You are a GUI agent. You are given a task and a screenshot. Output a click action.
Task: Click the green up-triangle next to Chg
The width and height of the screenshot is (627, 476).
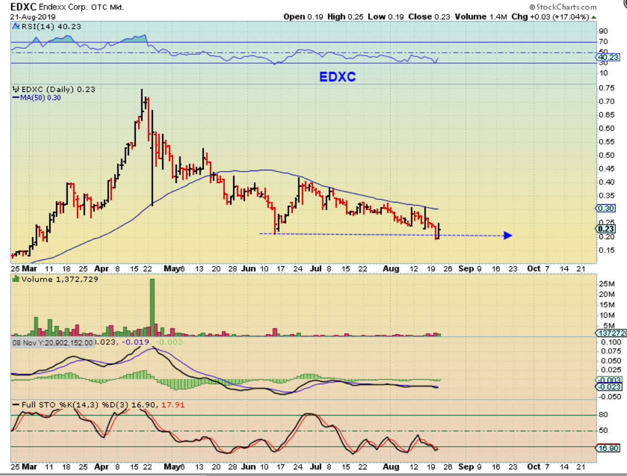pos(594,17)
